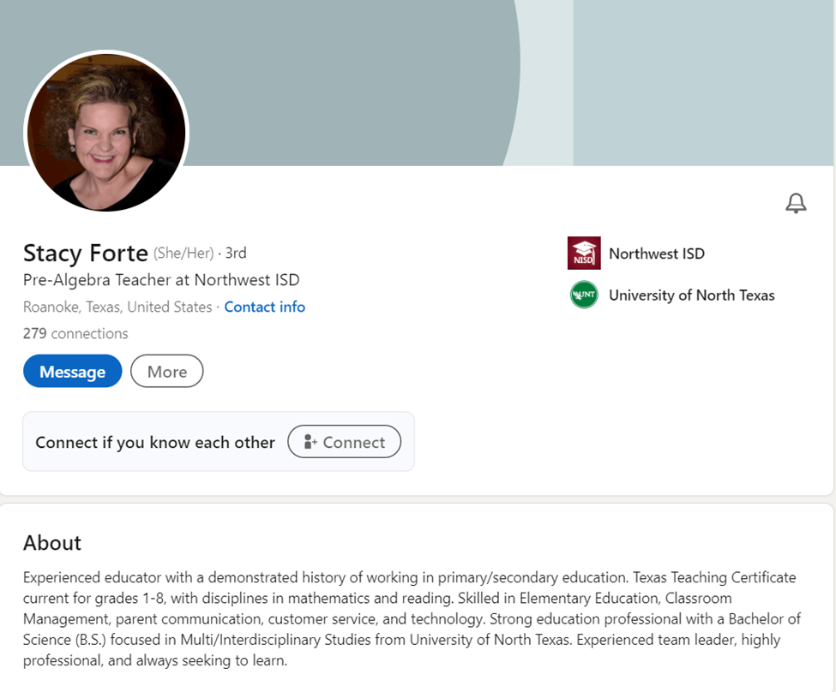Click the person-plus icon in Connect button
This screenshot has width=836, height=692.
click(310, 442)
